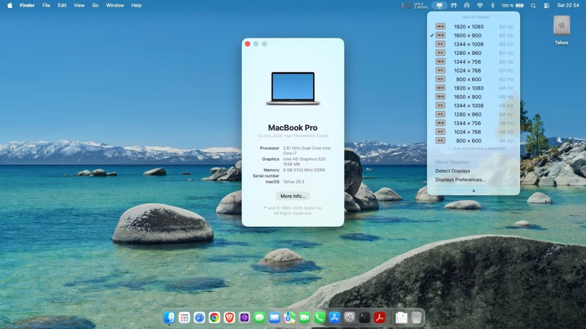This screenshot has width=586, height=329.
Task: Click the More Info… button
Action: coord(292,196)
